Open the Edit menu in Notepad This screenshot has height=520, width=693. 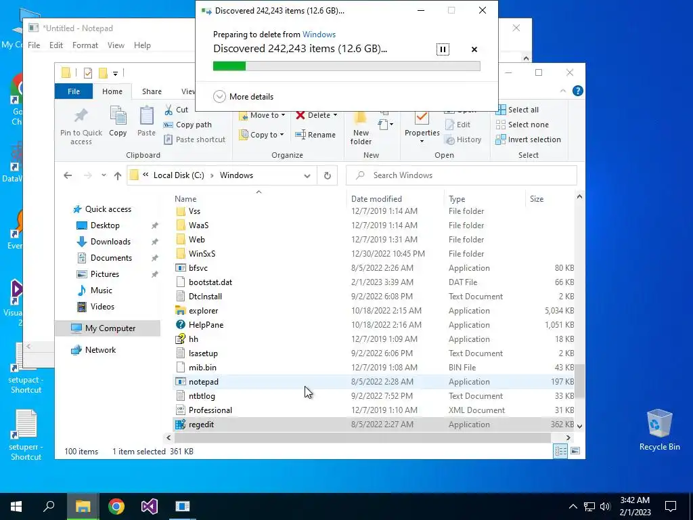(55, 45)
